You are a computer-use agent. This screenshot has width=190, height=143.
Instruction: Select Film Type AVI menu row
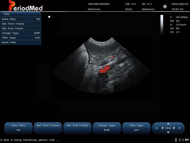(x=21, y=38)
